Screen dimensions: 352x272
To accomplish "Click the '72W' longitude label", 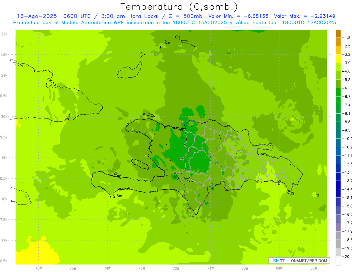I will coord(176,268).
